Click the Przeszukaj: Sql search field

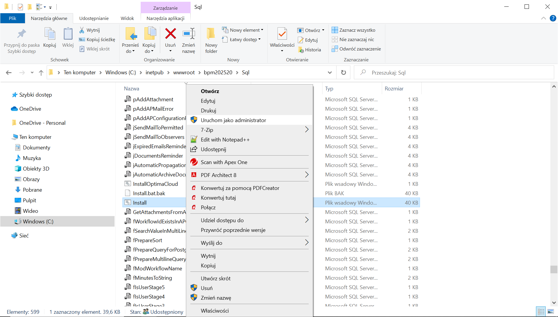[454, 72]
